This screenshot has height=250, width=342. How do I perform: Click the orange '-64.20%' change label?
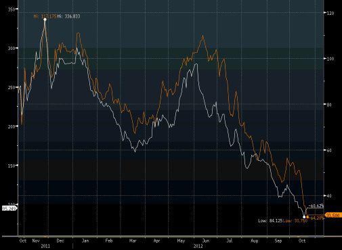coord(317,218)
